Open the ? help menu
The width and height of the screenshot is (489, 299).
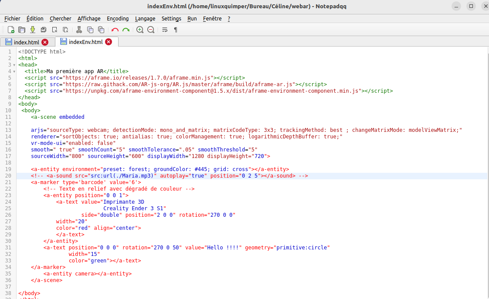pyautogui.click(x=229, y=19)
